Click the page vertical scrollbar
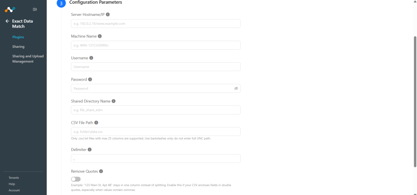417x195 pixels. (415, 101)
